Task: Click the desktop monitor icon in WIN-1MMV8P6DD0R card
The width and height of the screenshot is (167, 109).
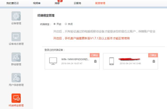Action: coord(53,61)
